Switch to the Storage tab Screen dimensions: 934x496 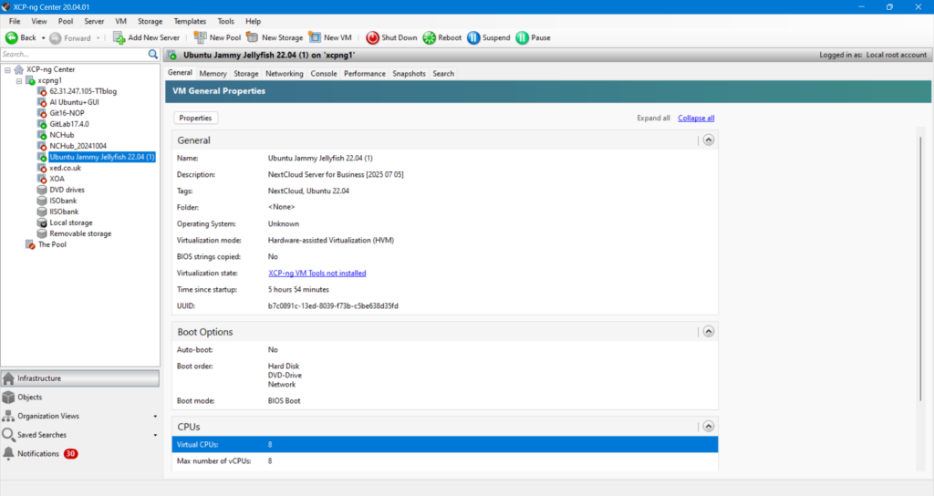246,74
